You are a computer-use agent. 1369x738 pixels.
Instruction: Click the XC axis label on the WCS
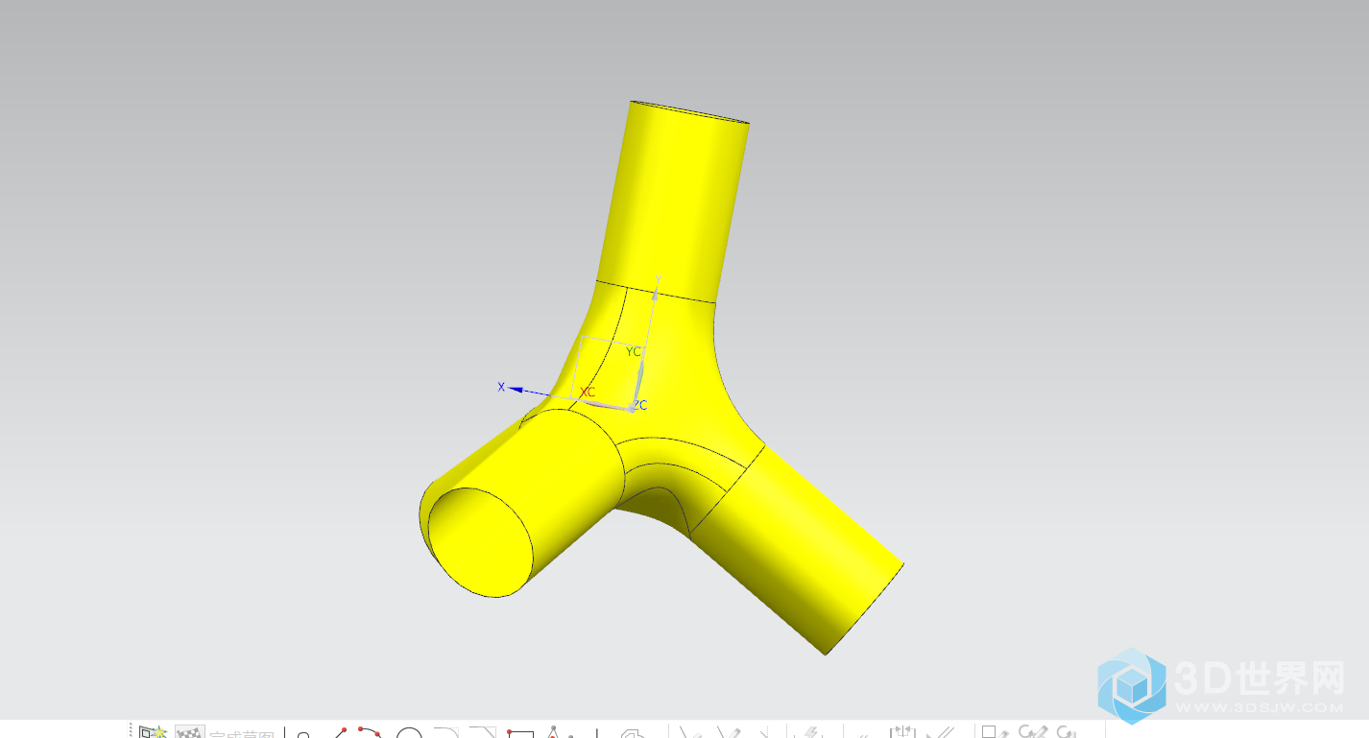tap(588, 393)
